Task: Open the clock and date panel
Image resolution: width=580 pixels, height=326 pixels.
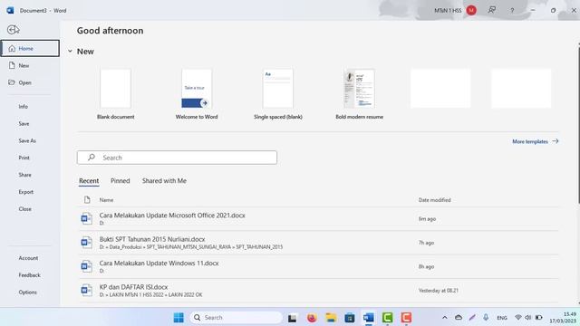Action: tap(563, 318)
